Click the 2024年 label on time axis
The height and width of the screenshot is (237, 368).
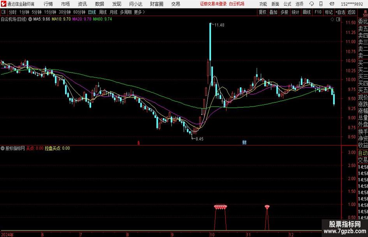pyautogui.click(x=7, y=235)
